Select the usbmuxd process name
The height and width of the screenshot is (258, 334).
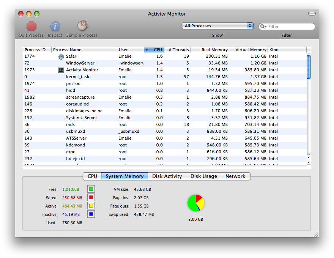pos(76,131)
